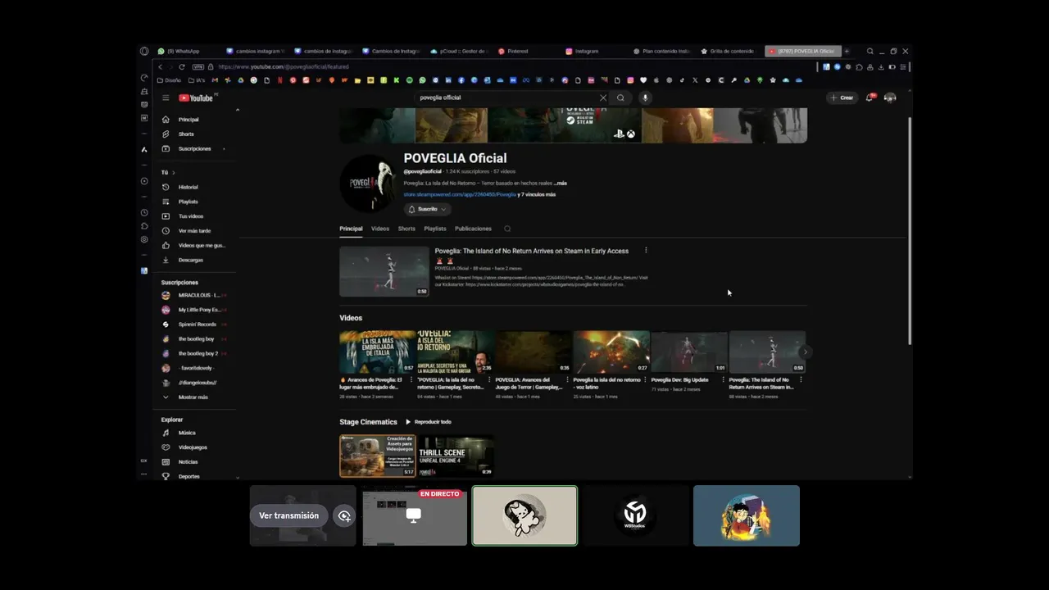
Task: Click the YouTube logo
Action: pos(197,98)
